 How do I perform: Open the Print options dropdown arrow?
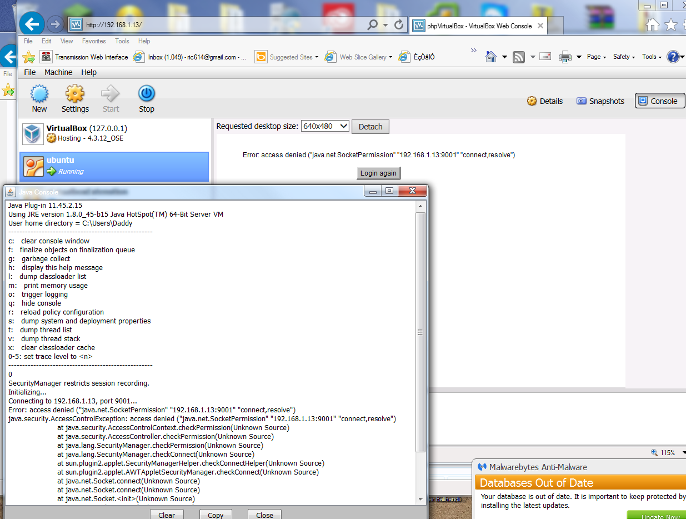coord(578,57)
